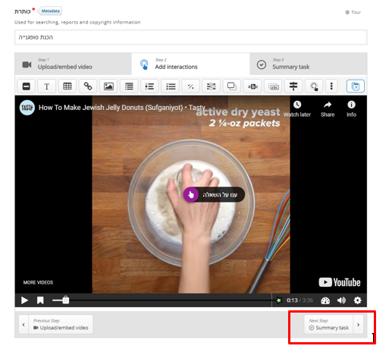Add a Fill in the Blanks interaction

click(x=212, y=86)
